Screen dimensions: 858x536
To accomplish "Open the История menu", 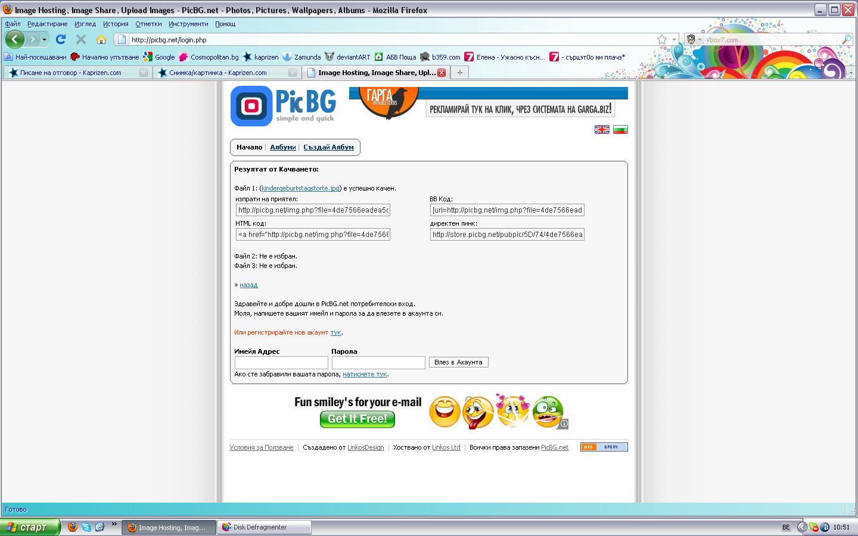I will (116, 24).
